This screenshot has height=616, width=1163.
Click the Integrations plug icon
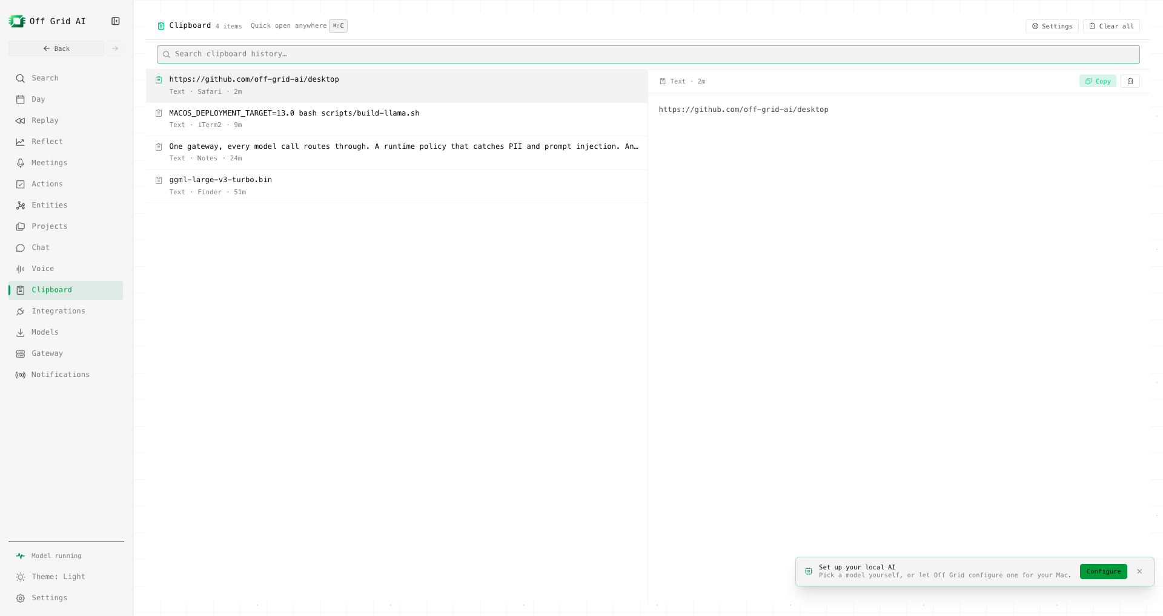[x=21, y=311]
